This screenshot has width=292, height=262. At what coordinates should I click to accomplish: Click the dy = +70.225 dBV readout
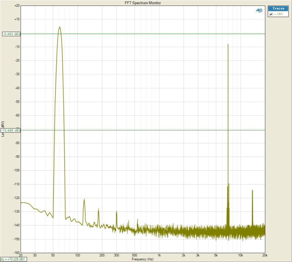tap(13, 259)
